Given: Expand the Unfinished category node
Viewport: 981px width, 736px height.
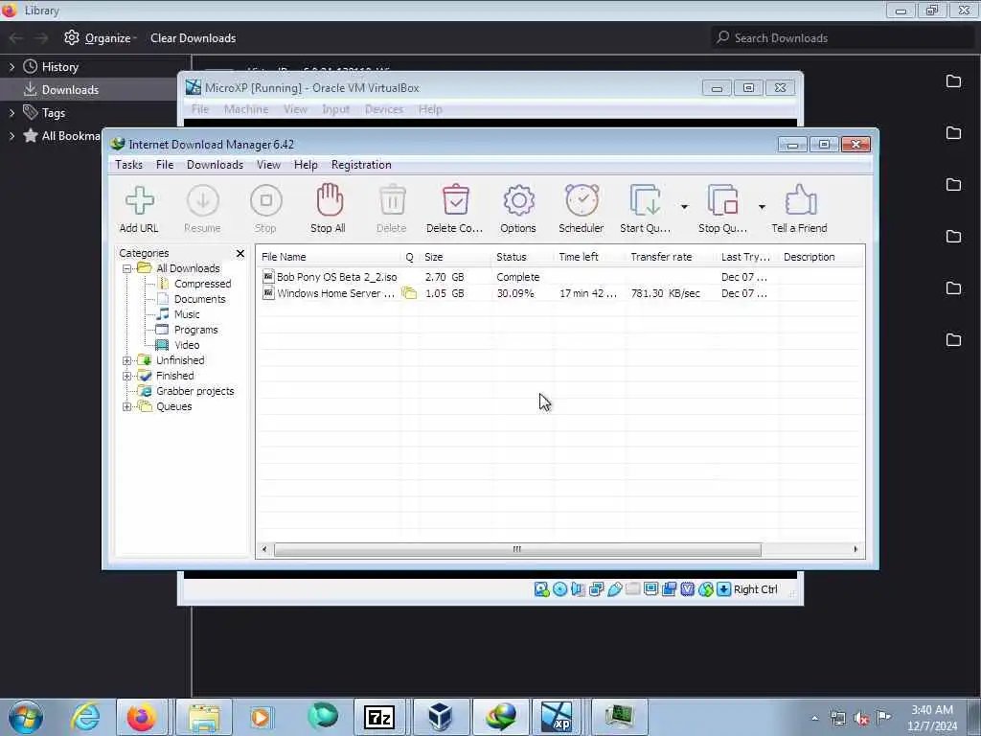Looking at the screenshot, I should pyautogui.click(x=127, y=360).
